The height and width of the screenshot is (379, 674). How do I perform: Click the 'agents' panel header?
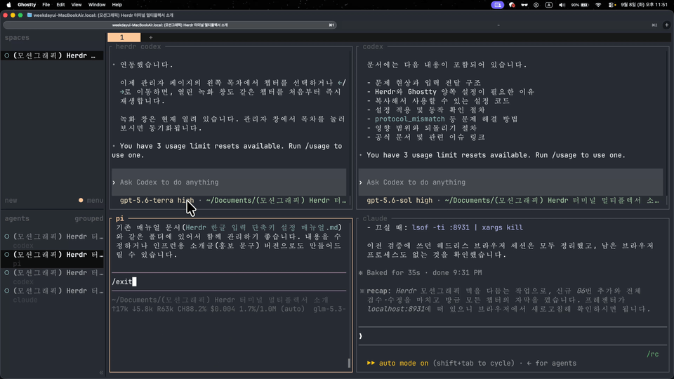[x=17, y=218]
